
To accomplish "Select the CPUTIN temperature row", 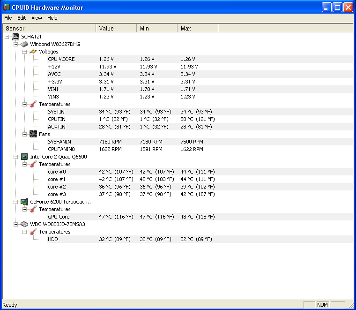I will click(x=200, y=119).
